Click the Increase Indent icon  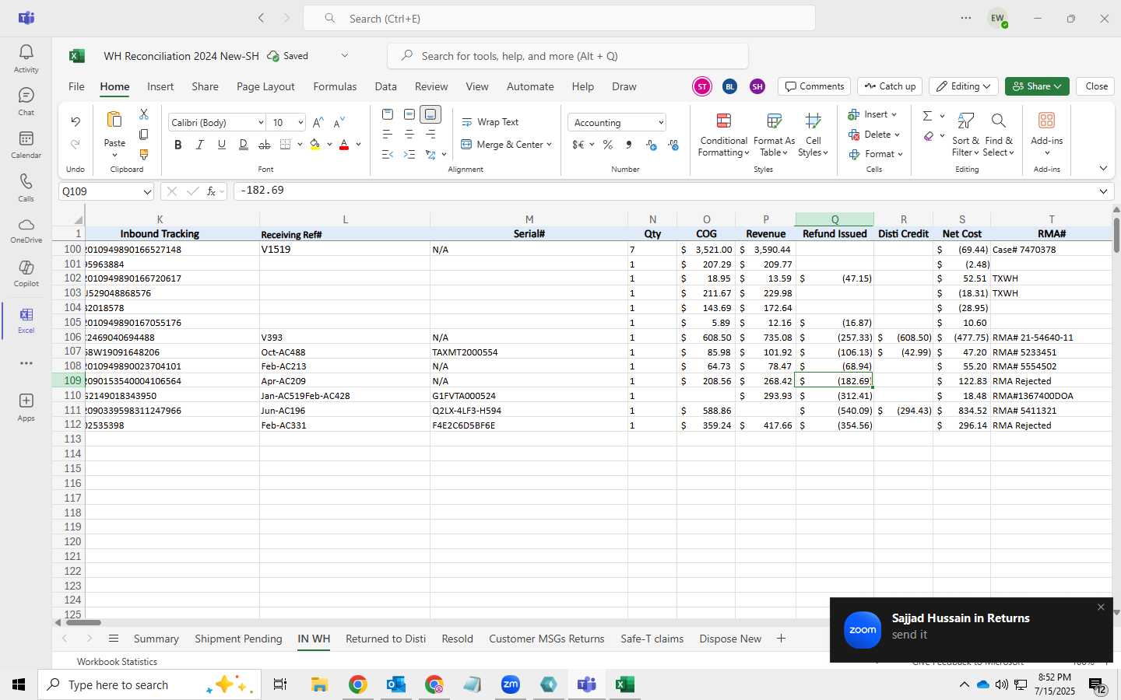tap(409, 155)
